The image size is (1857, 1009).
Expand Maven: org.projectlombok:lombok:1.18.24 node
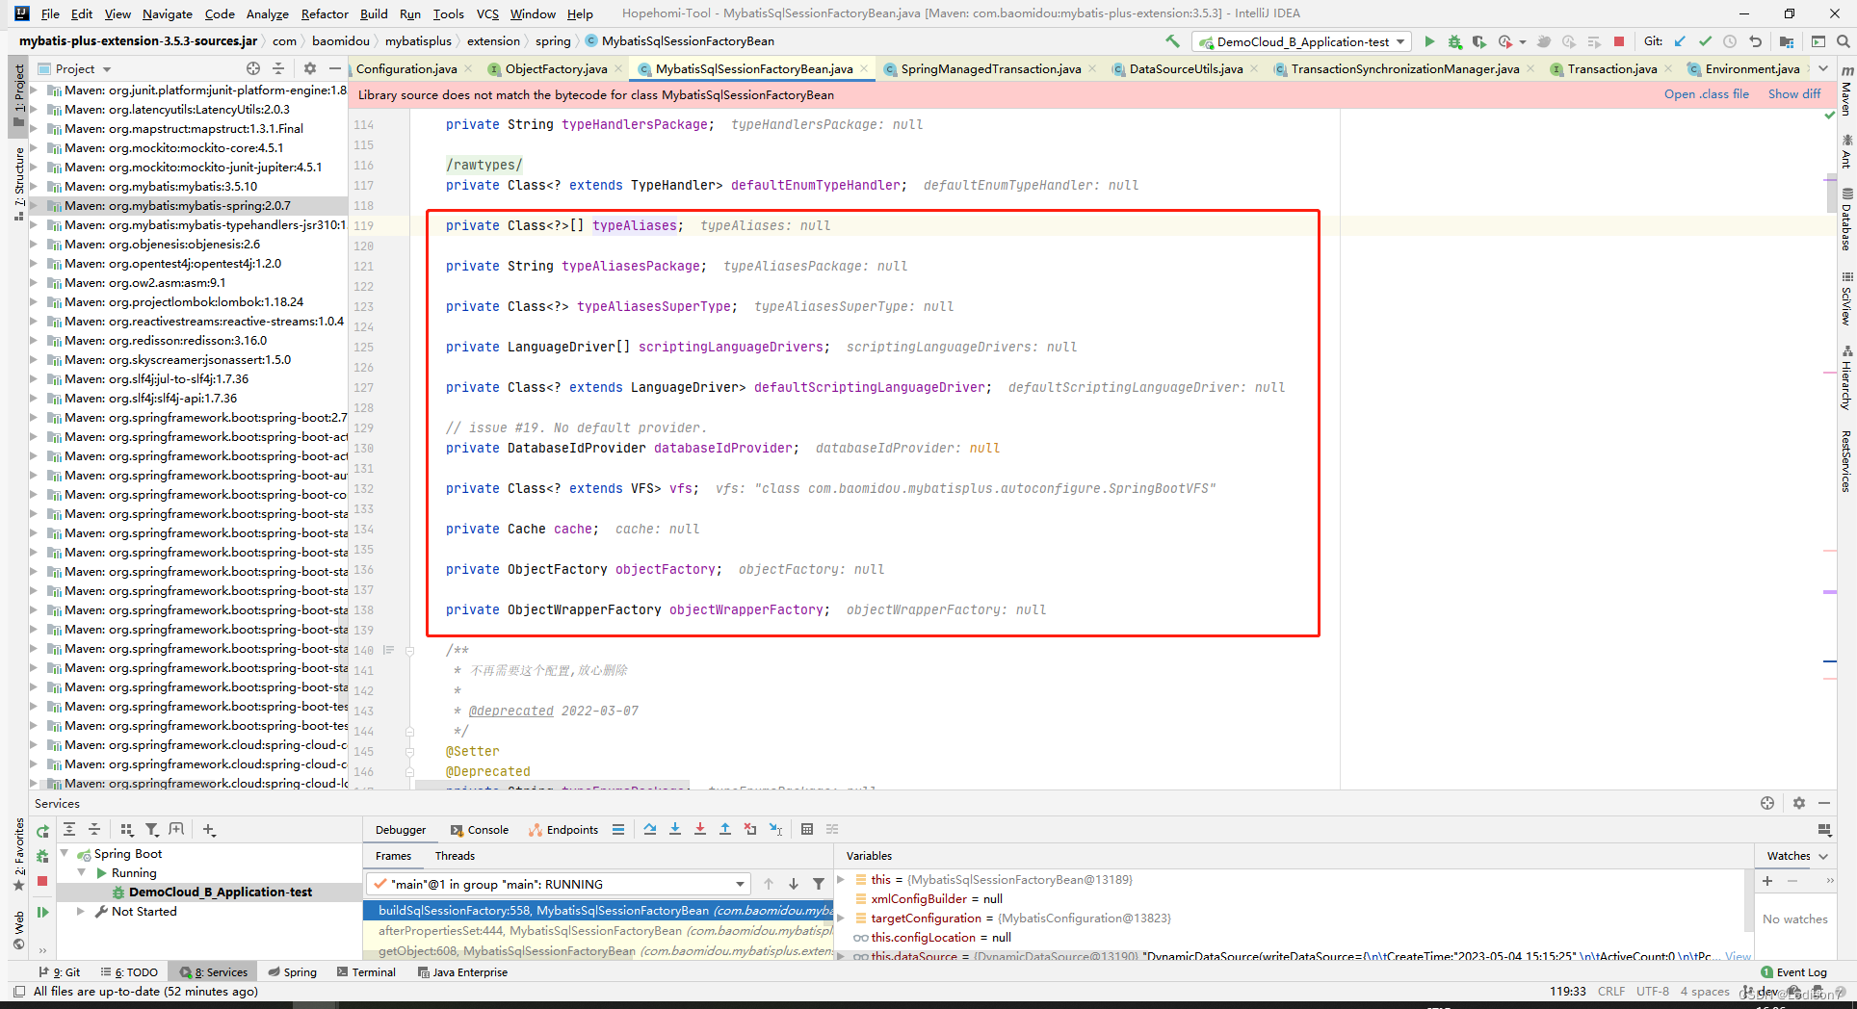pos(34,301)
